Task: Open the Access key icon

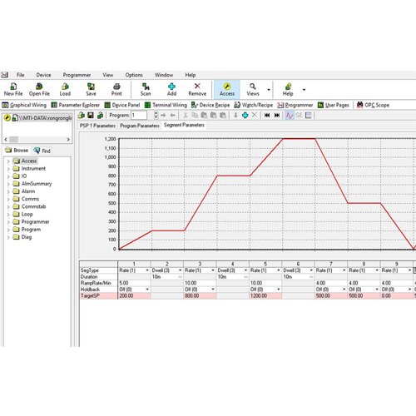Action: (227, 89)
